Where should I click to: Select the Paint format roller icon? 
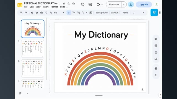point(46,13)
